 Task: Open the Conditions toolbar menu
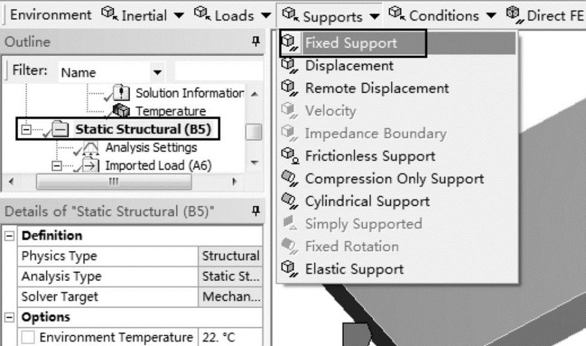pos(443,15)
